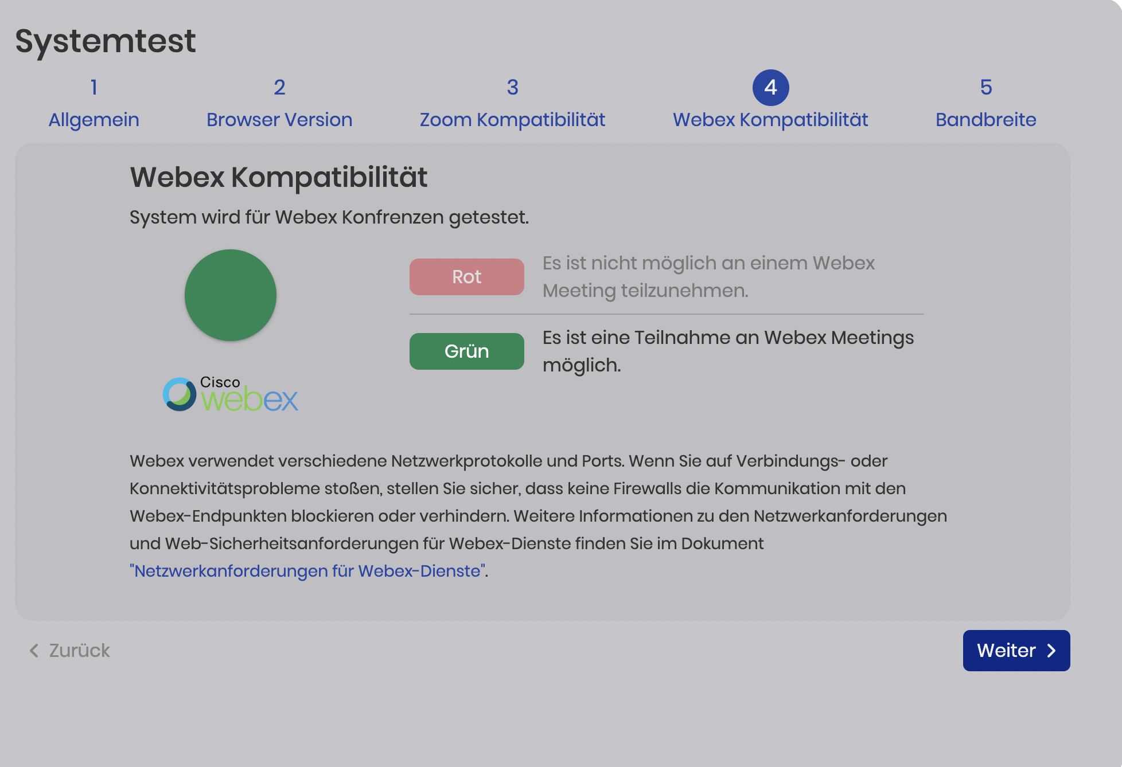Open the Netzwerkanforderungen für Webex-Dienste link
Screen dimensions: 1122x767
point(308,571)
